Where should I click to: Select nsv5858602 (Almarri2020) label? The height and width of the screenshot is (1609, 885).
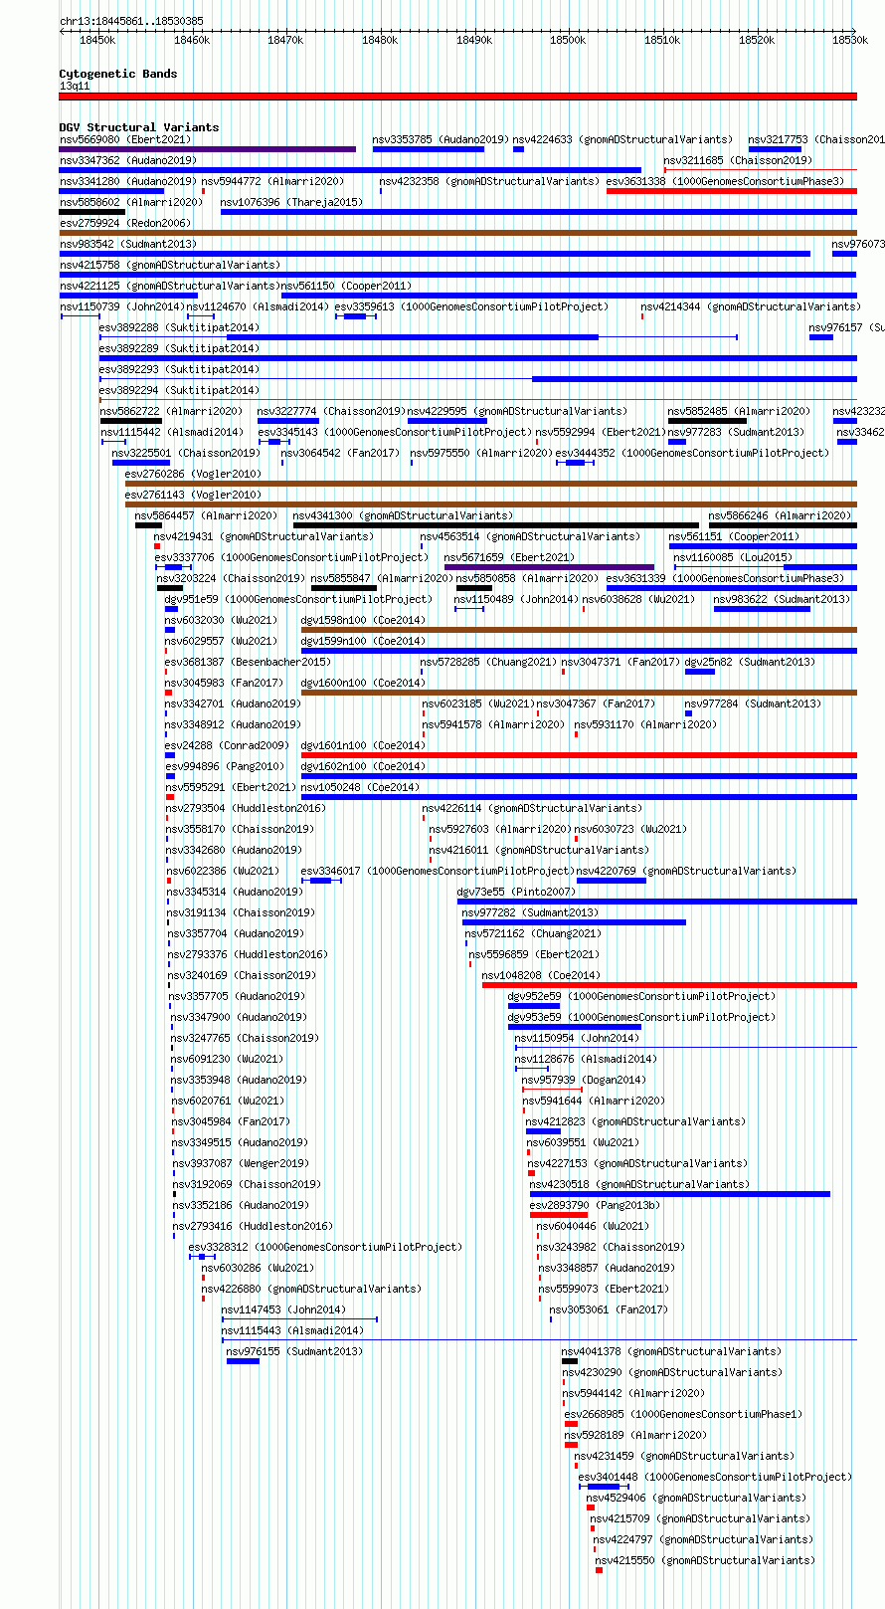click(130, 202)
